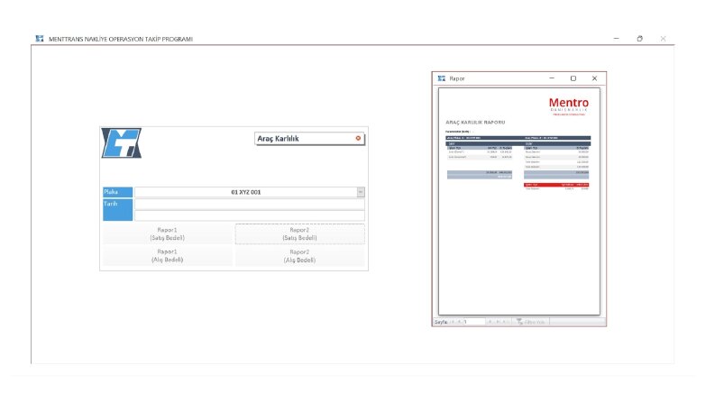Click the blue MT logo in the form
715x402 pixels.
point(122,143)
